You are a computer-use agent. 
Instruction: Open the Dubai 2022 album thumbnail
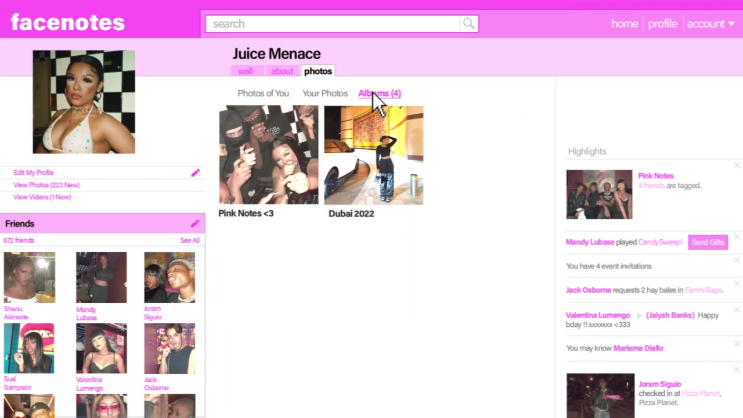tap(374, 155)
